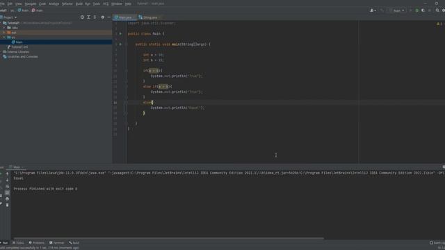This screenshot has width=445, height=250.
Task: Open the Edit menu
Action: tap(10, 3)
